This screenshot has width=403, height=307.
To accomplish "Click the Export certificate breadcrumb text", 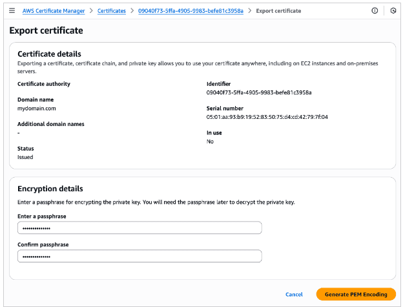I will click(x=278, y=11).
